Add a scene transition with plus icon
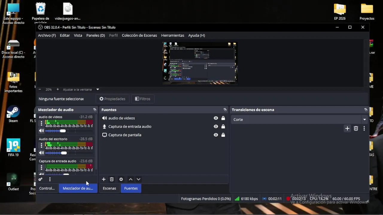This screenshot has width=383, height=215. (x=347, y=128)
